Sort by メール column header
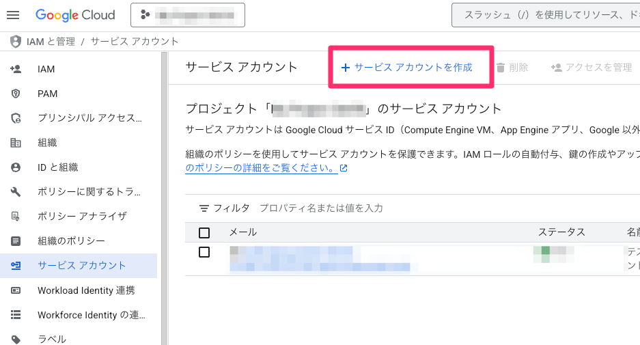 click(243, 232)
